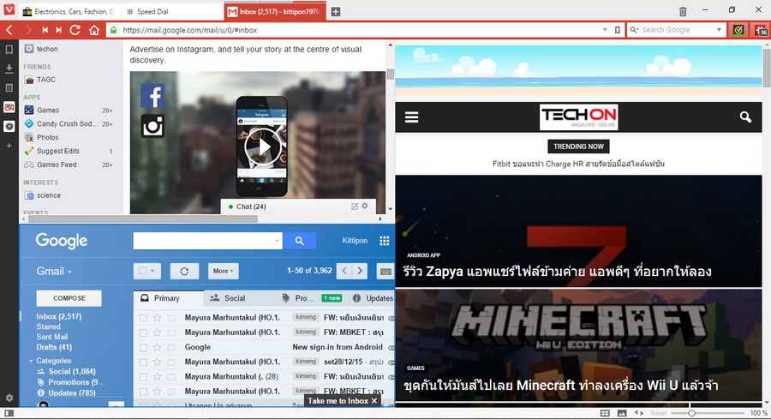Image resolution: width=771 pixels, height=419 pixels.
Task: Open the Vivaldi main menu logo
Action: click(9, 11)
